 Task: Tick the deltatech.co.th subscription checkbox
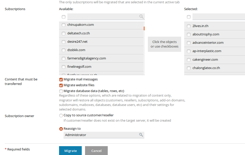click(64, 33)
